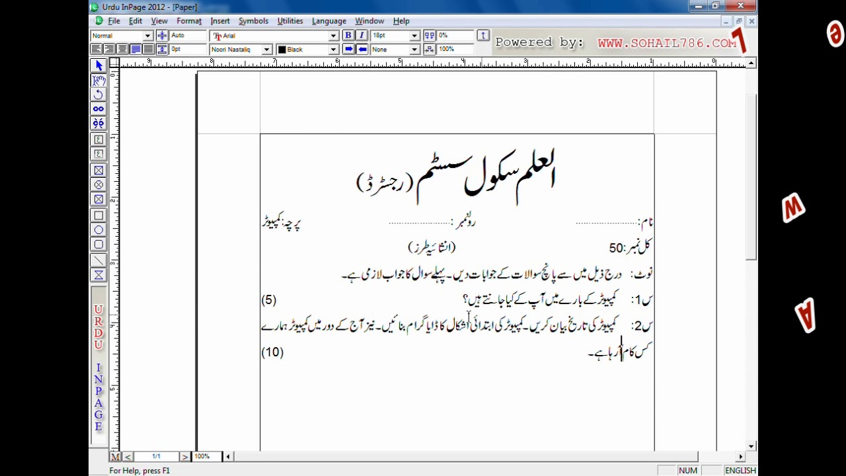Image resolution: width=846 pixels, height=476 pixels.
Task: Open the File menu
Action: (114, 21)
